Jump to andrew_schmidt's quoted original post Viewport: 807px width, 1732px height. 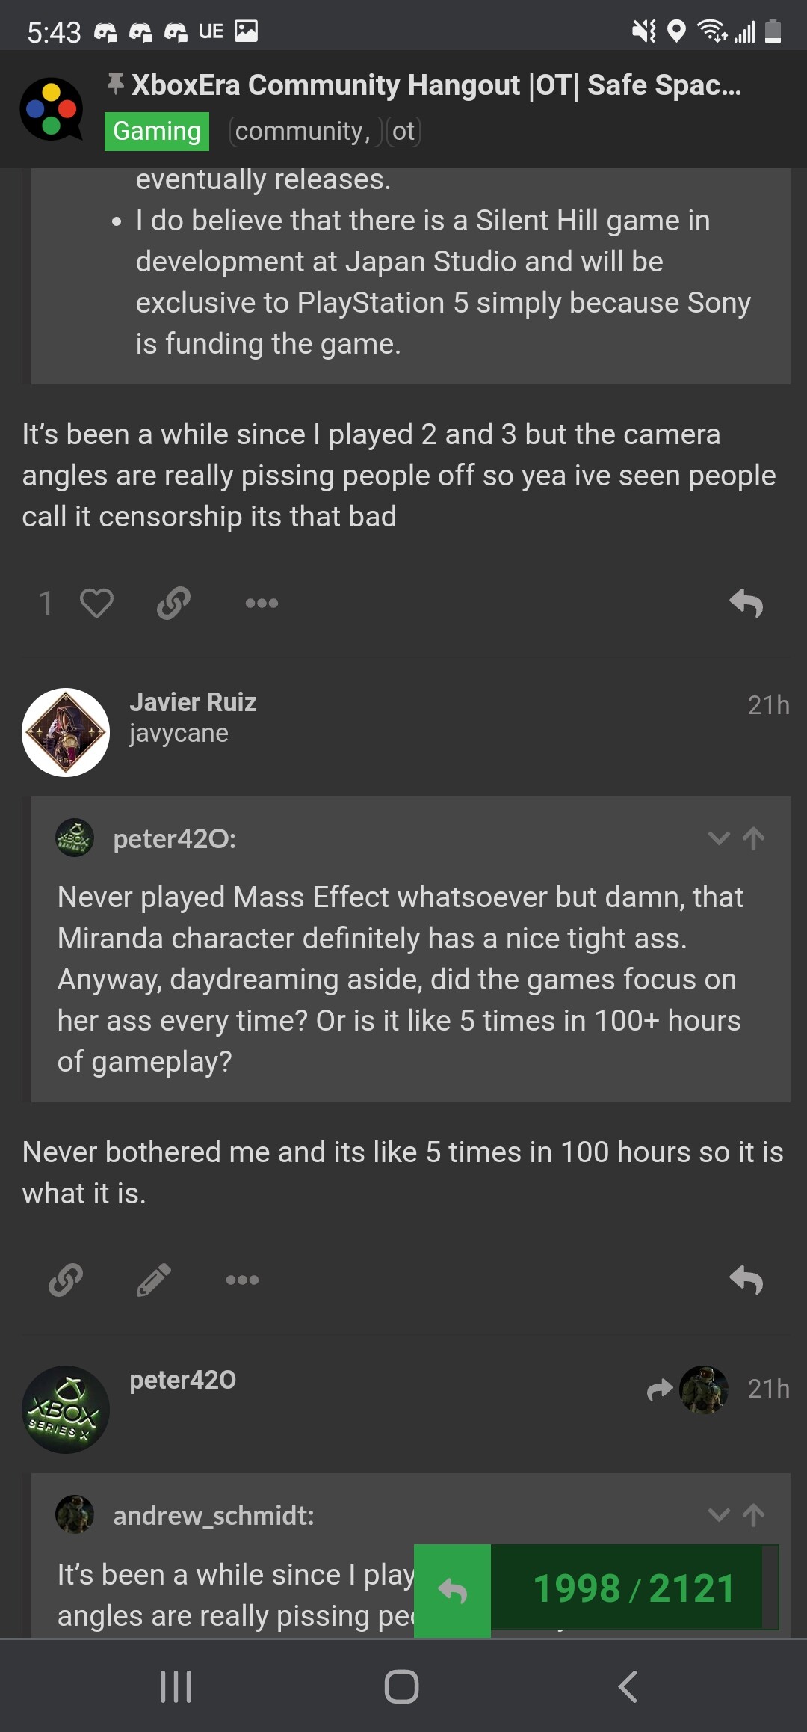click(x=754, y=1515)
